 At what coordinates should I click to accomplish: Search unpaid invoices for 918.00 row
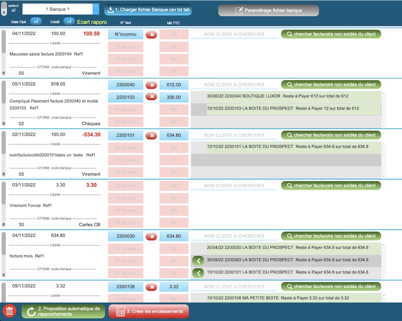click(x=331, y=84)
